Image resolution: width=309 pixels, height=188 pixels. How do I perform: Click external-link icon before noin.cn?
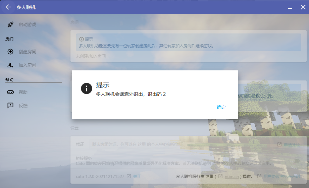(x=220, y=176)
